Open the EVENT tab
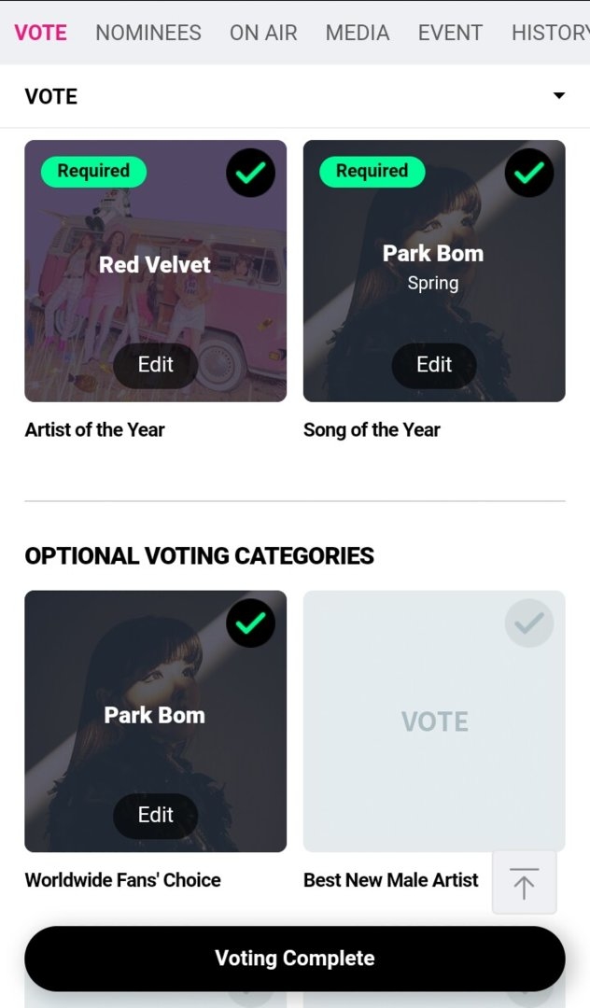The width and height of the screenshot is (590, 1008). pyautogui.click(x=451, y=32)
